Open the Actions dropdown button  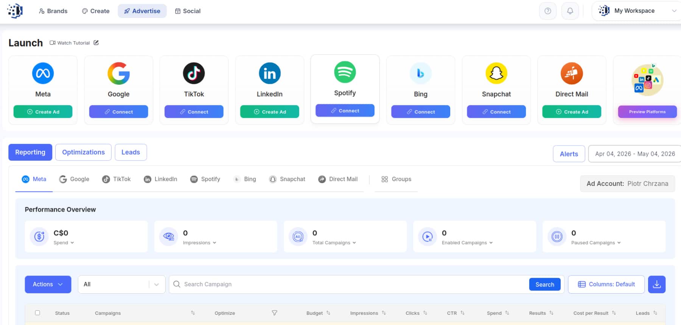point(48,284)
